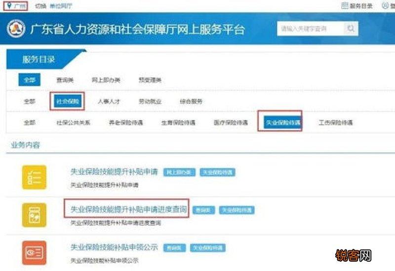Choose the 人事人才 category
This screenshot has width=395, height=271.
coord(109,102)
